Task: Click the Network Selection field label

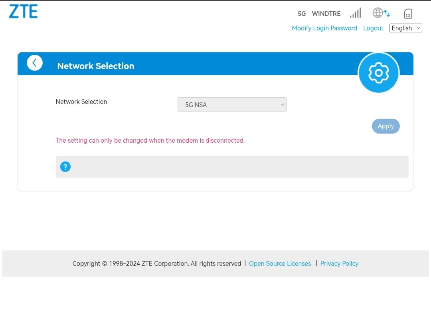Action: 81,102
